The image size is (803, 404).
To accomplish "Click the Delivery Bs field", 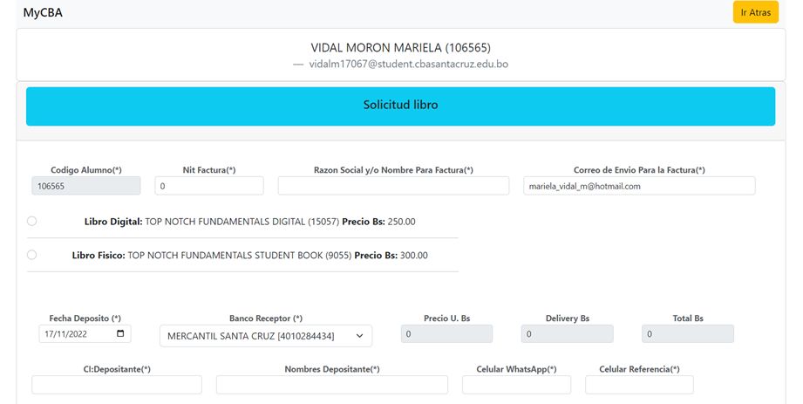I will point(567,334).
